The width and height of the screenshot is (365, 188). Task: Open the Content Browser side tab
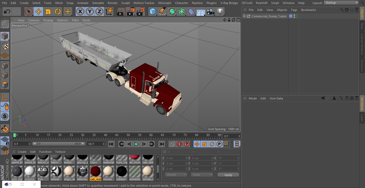pos(362,44)
